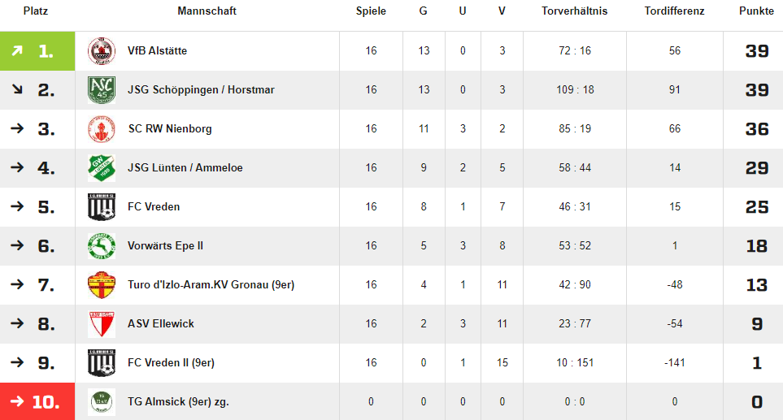The height and width of the screenshot is (420, 783).
Task: Click the red tenth place rank cell
Action: coord(37,401)
